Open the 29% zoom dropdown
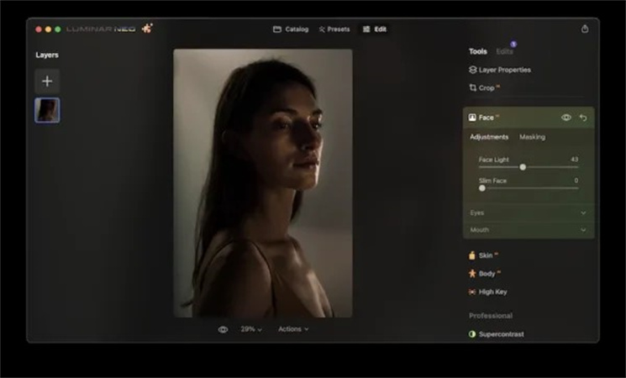This screenshot has height=378, width=626. pyautogui.click(x=251, y=329)
